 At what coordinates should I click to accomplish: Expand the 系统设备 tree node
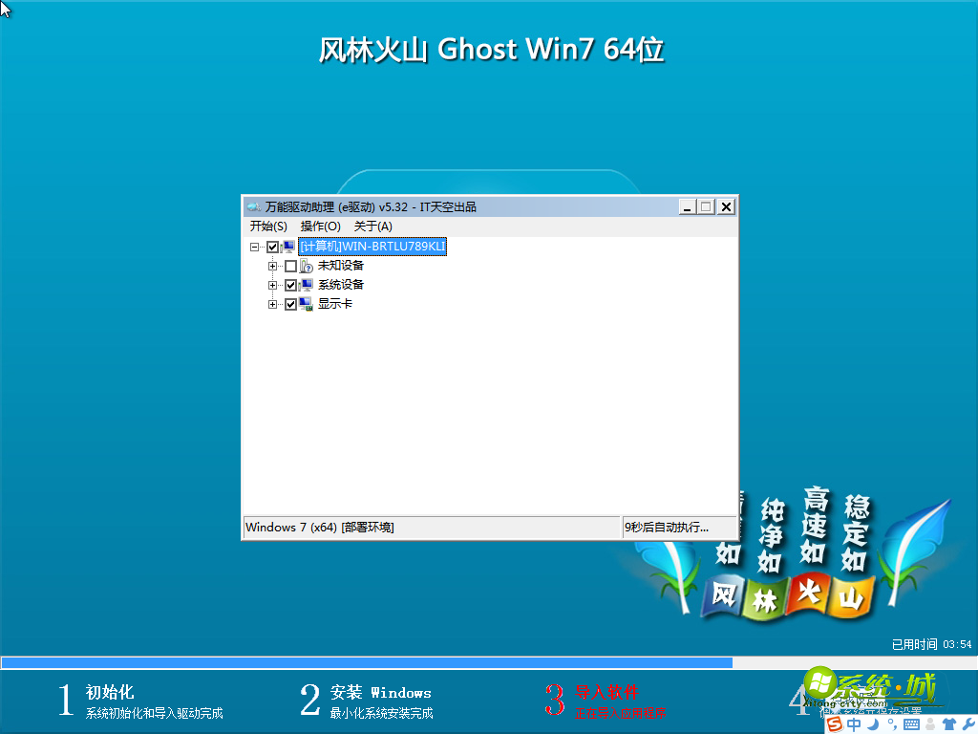pos(273,284)
